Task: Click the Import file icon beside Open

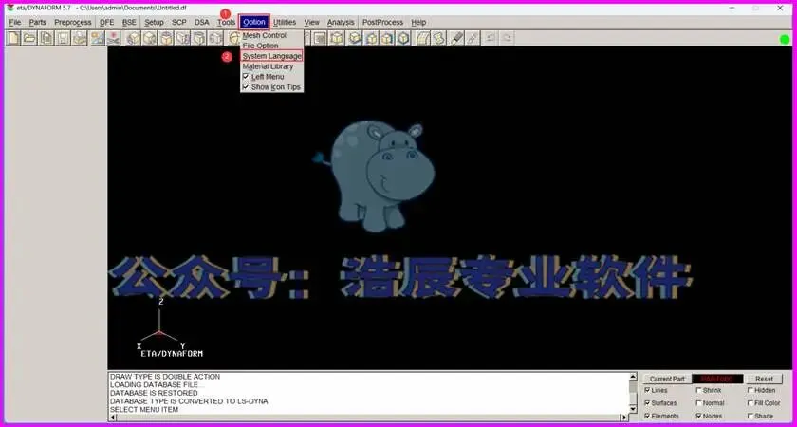Action: (46, 38)
